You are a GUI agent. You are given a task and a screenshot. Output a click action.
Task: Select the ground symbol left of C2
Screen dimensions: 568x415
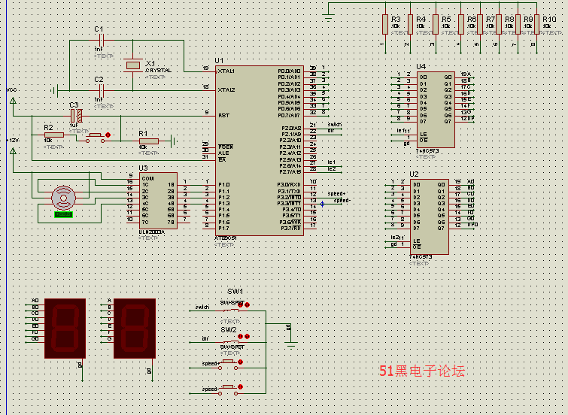click(54, 90)
